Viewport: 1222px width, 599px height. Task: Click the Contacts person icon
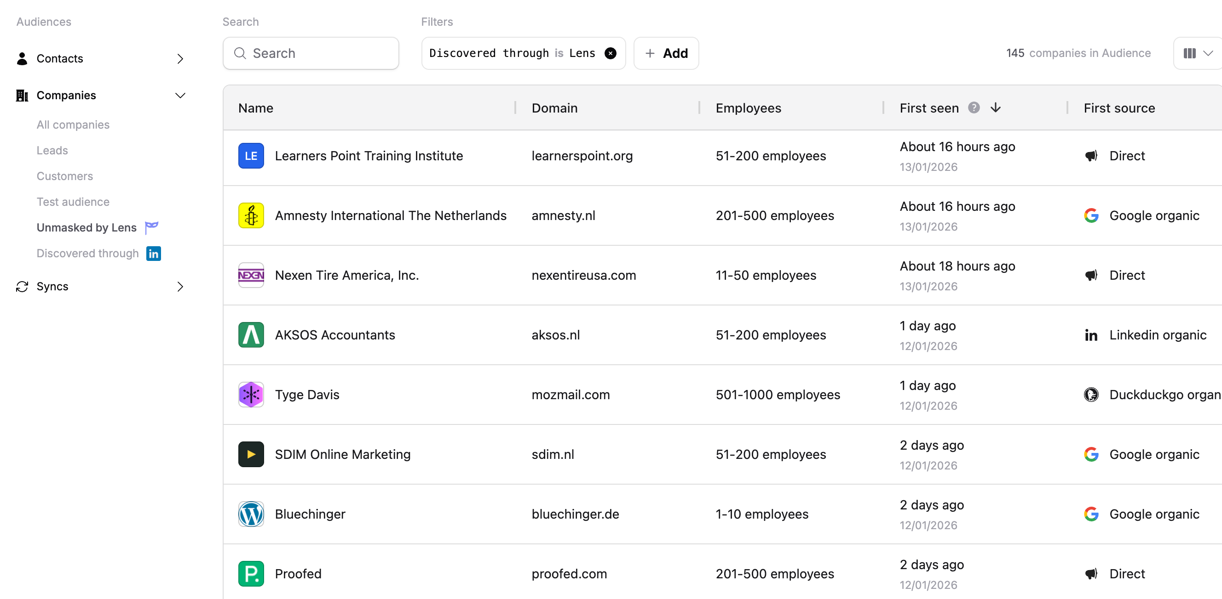tap(22, 58)
